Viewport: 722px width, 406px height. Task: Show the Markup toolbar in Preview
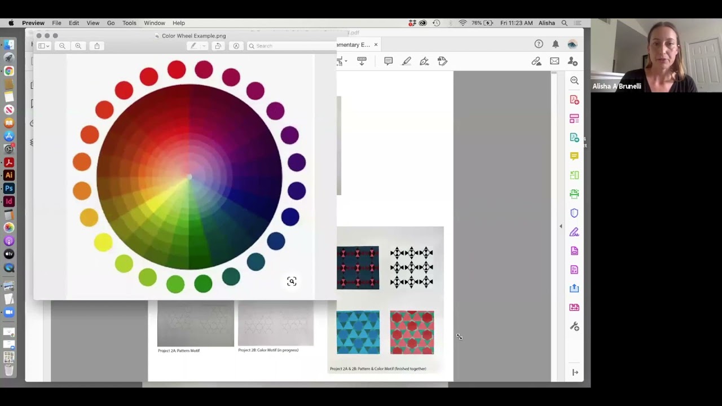[x=236, y=46]
